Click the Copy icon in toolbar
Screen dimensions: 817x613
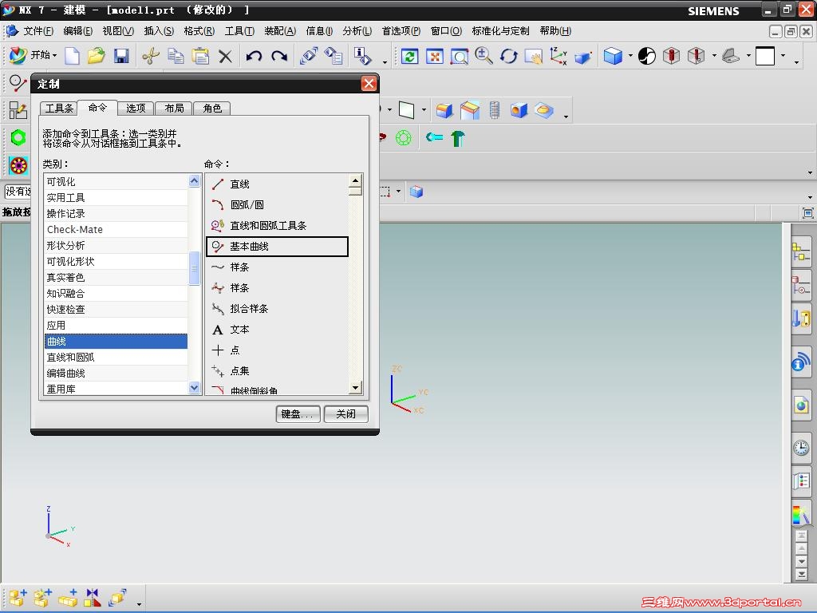[x=176, y=56]
